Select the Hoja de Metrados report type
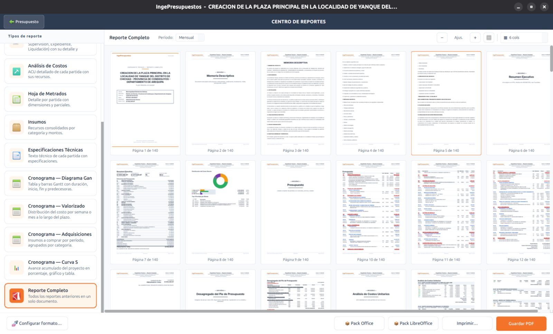The width and height of the screenshot is (553, 334). pos(50,99)
